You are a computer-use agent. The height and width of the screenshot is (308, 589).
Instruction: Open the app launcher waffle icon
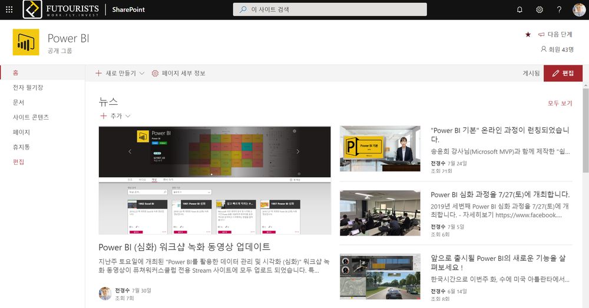pyautogui.click(x=9, y=9)
